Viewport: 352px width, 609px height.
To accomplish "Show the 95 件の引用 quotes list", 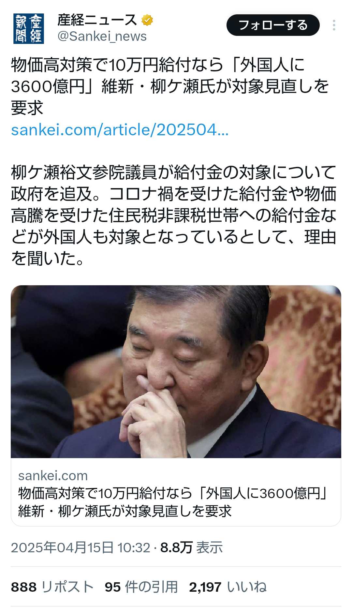I will 141,587.
